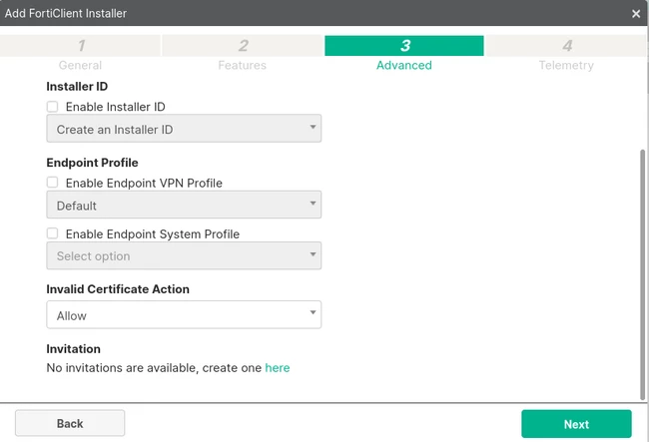Click the dialog's vertical scrollbar

[642, 275]
